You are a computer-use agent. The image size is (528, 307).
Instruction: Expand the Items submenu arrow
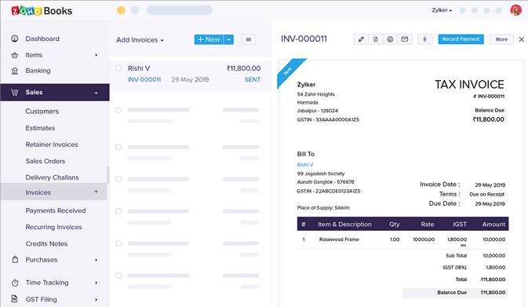coord(96,55)
